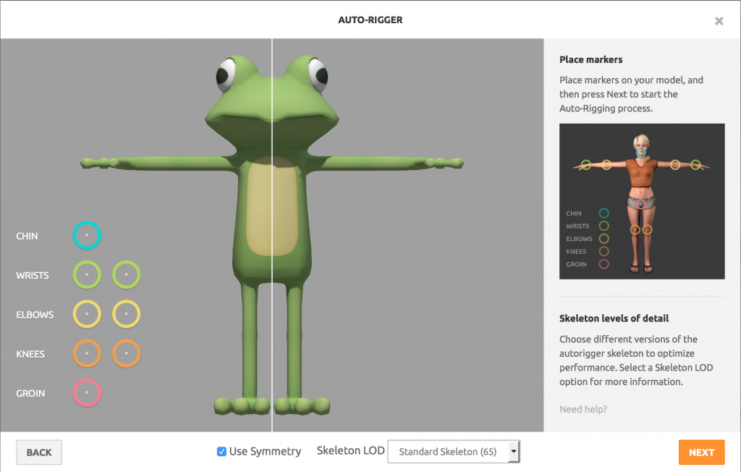Select the cyan Chin marker circle
Image resolution: width=741 pixels, height=472 pixels.
(87, 235)
